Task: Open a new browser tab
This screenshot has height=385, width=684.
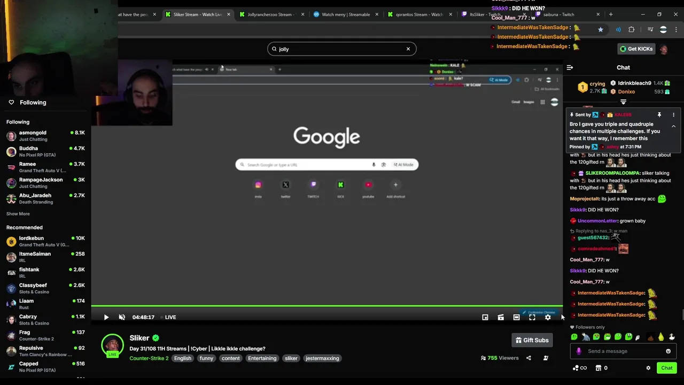Action: coord(611,14)
